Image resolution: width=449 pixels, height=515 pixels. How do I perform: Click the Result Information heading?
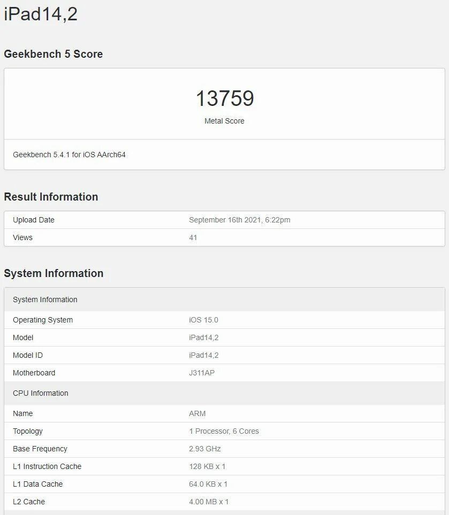point(51,197)
